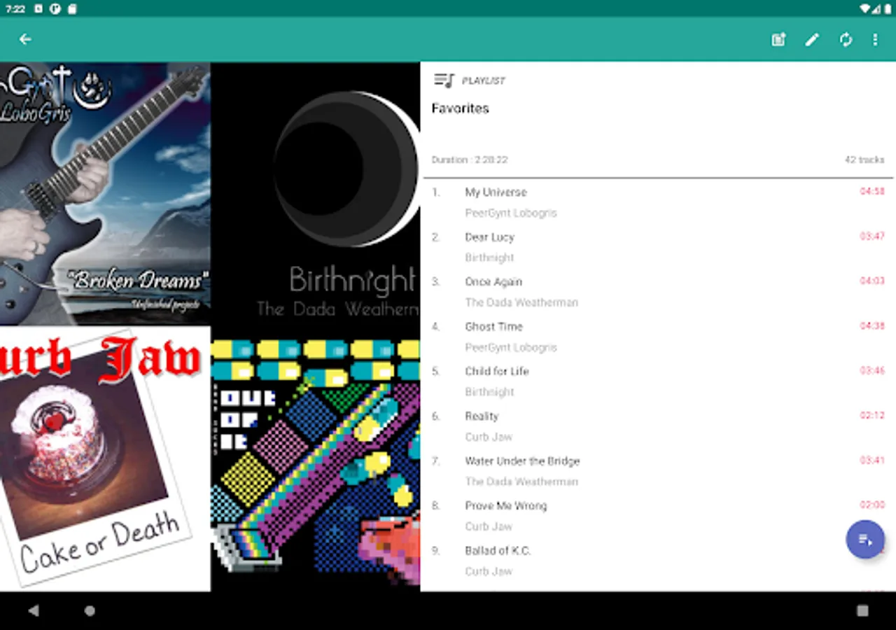
Task: Play track Once Again
Action: pyautogui.click(x=658, y=292)
